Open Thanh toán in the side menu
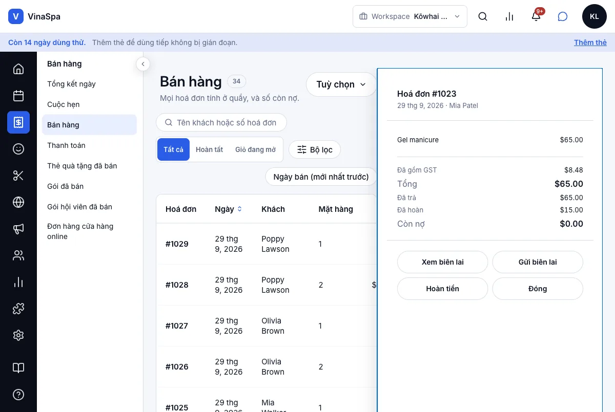The image size is (615, 412). (89, 145)
